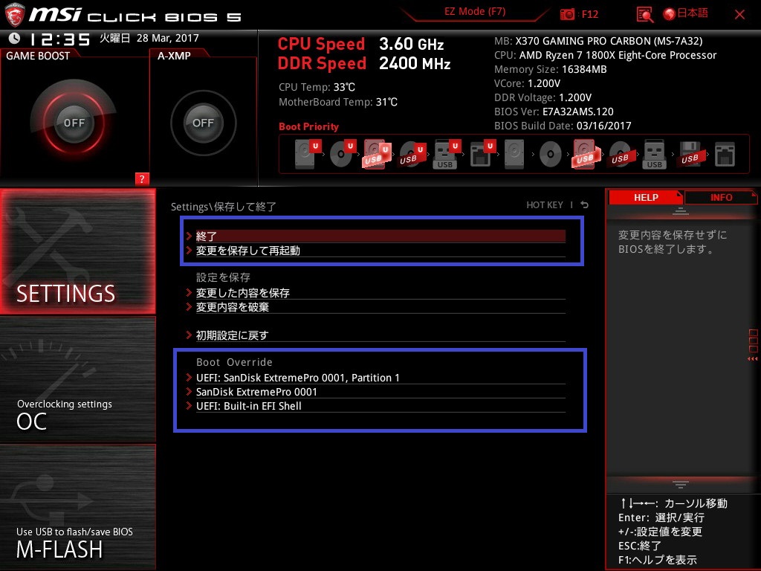761x571 pixels.
Task: Select the legacy USB CD/DVD boot icon
Action: [620, 155]
